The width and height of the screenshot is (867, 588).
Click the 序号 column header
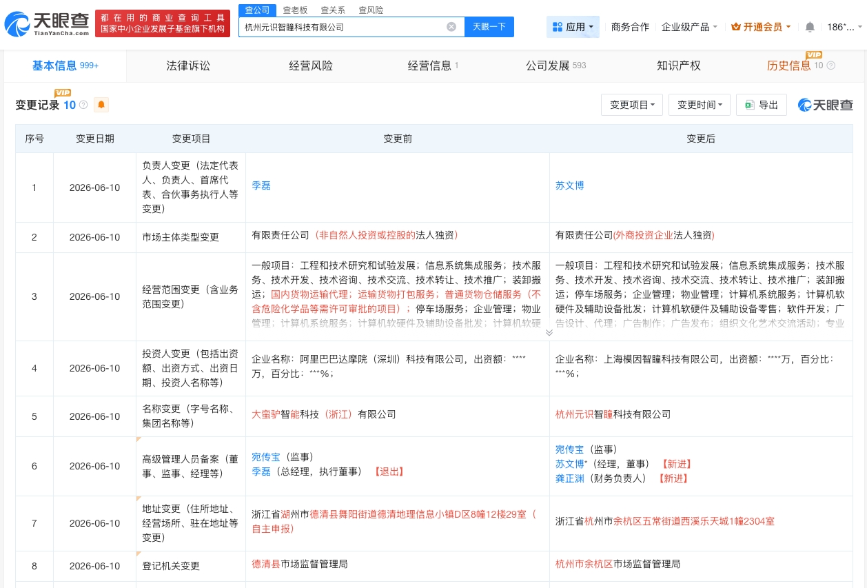[34, 139]
